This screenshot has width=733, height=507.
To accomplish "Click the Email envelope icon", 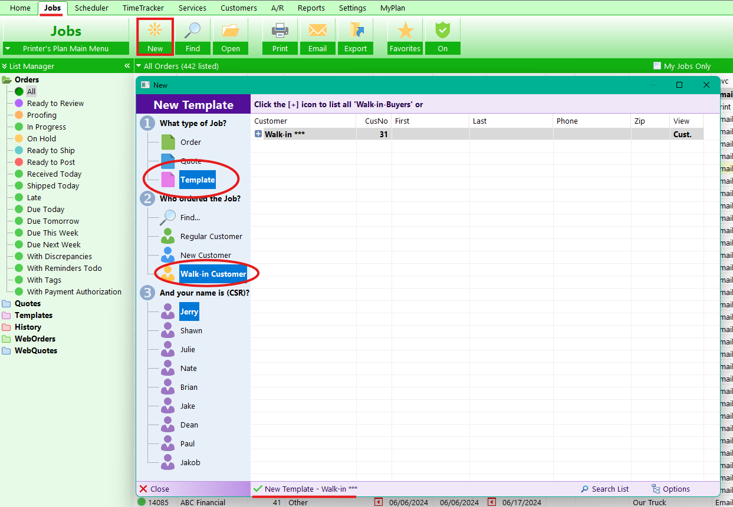I will point(317,31).
